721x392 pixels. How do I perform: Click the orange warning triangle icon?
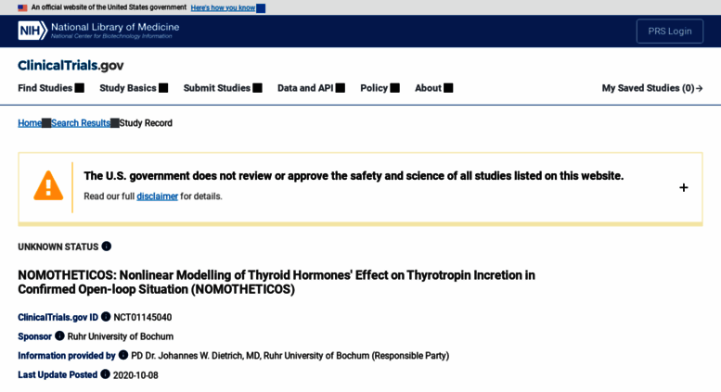click(x=48, y=186)
